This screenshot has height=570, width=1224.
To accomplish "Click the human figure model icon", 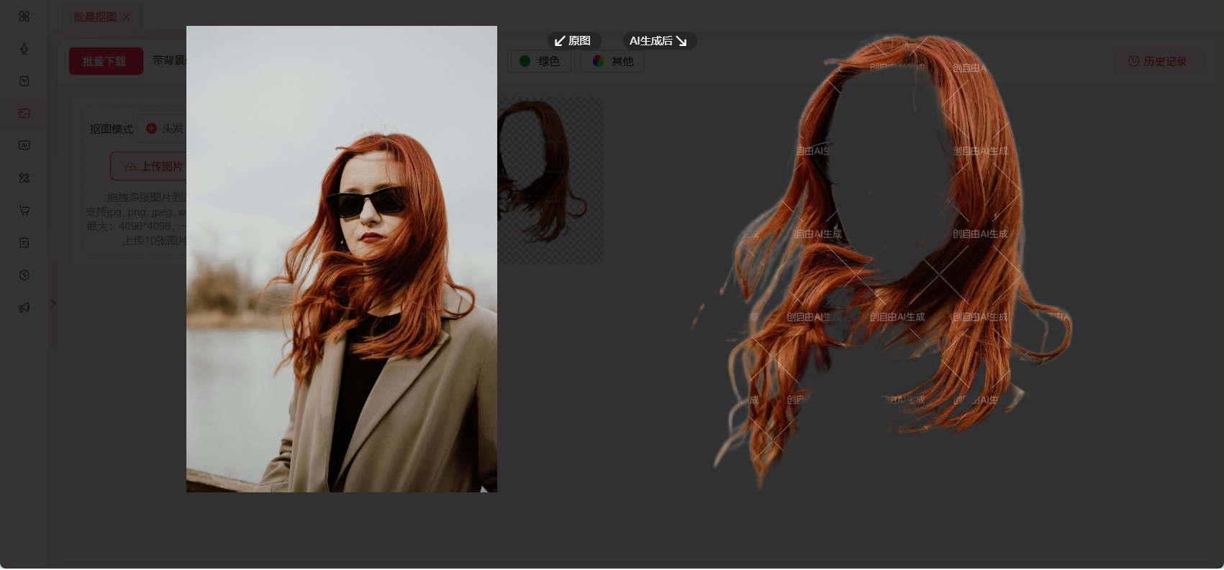I will click(24, 49).
